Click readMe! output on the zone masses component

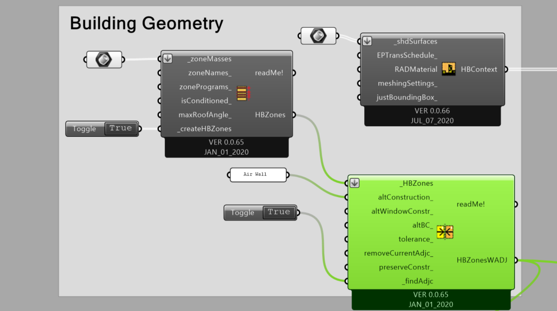[269, 73]
